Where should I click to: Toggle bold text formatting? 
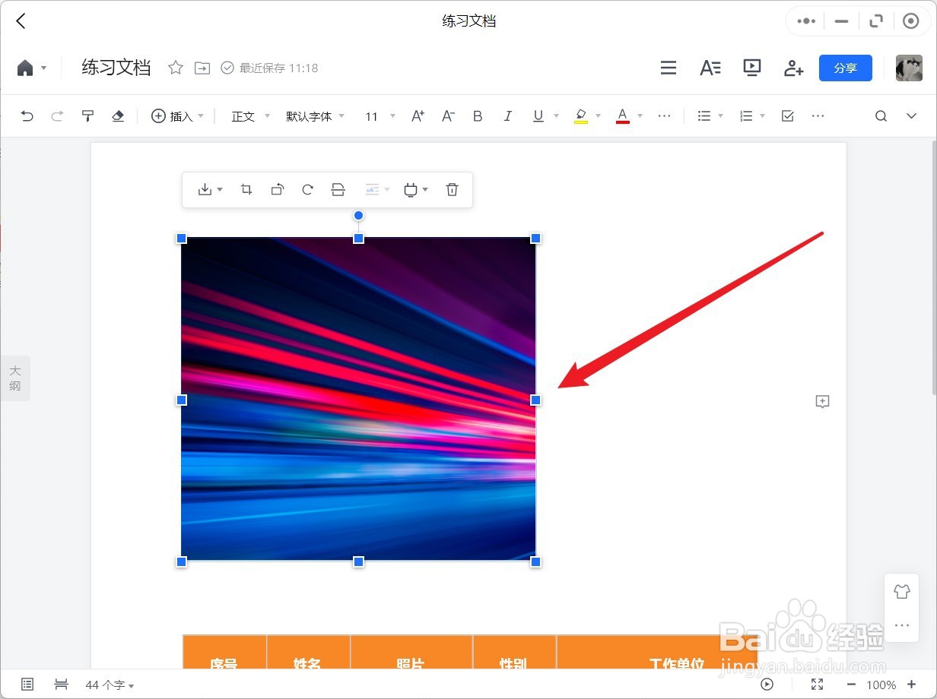click(478, 115)
